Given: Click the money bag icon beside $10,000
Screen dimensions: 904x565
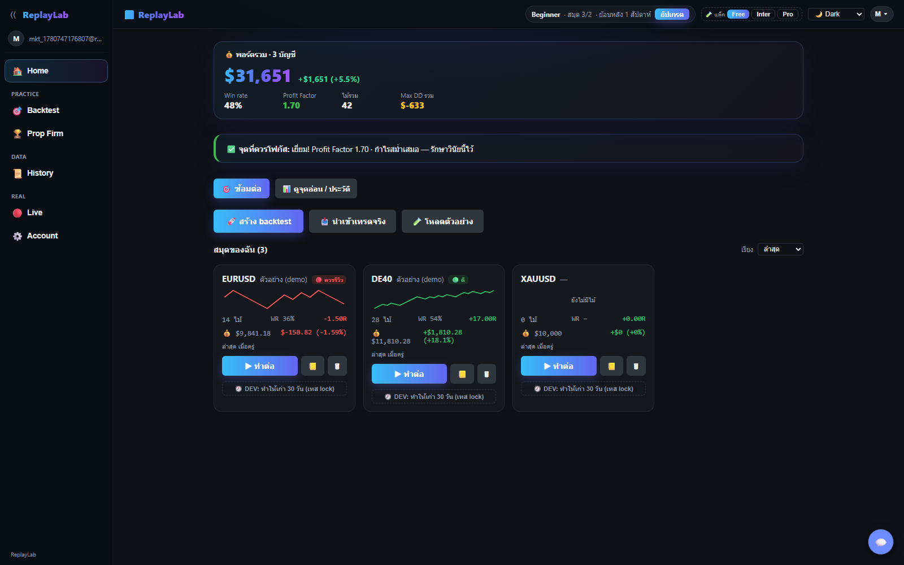Looking at the screenshot, I should [x=525, y=333].
